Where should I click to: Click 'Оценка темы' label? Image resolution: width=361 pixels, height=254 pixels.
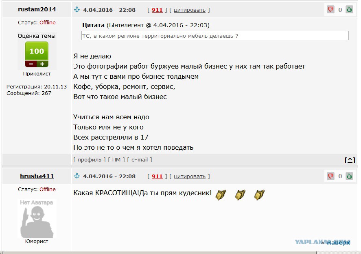[x=37, y=36]
